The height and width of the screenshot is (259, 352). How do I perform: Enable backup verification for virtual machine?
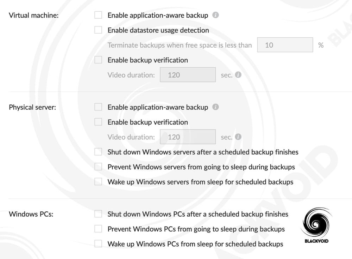(98, 60)
